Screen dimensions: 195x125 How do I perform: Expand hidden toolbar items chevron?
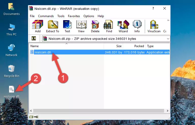(168, 20)
